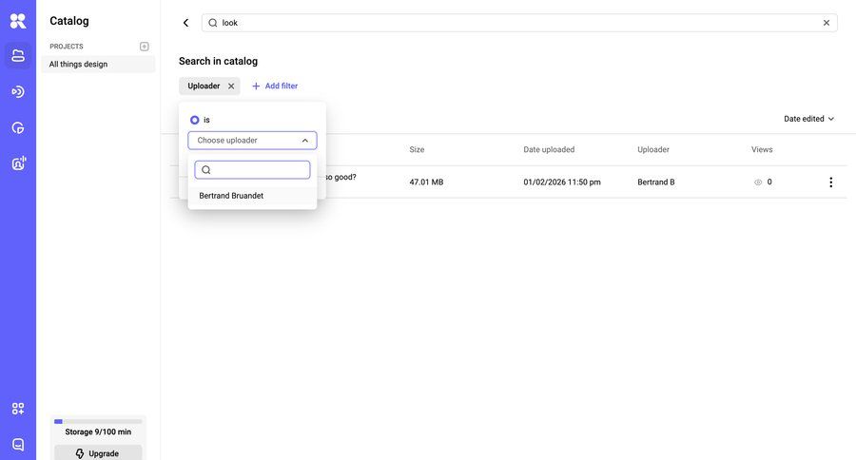Screen dimensions: 856x460
Task: Select the All things design project
Action: 98,64
